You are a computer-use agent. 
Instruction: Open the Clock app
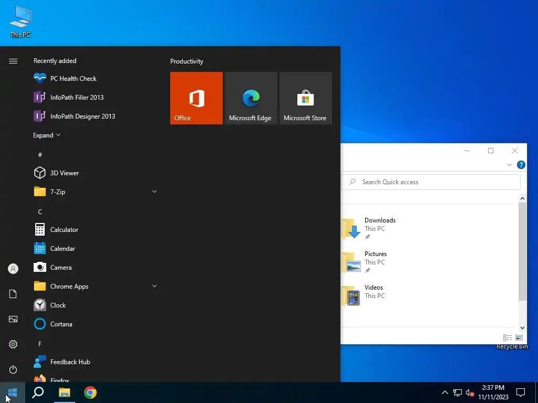click(96, 305)
